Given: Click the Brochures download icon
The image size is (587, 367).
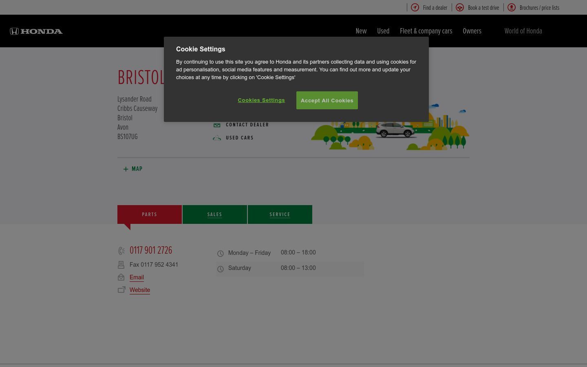Looking at the screenshot, I should click(x=512, y=7).
